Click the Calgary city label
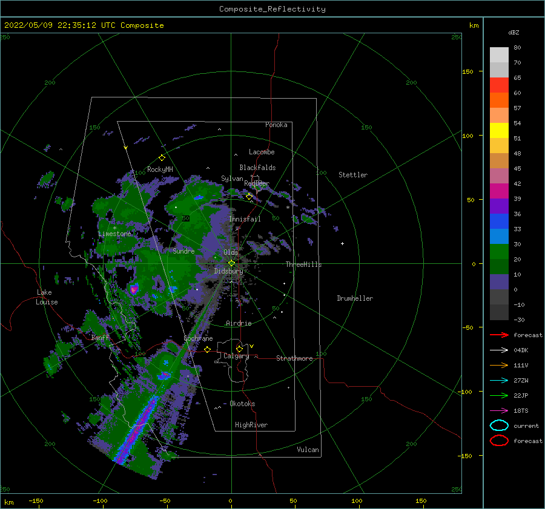Image resolution: width=545 pixels, height=509 pixels. tap(236, 356)
